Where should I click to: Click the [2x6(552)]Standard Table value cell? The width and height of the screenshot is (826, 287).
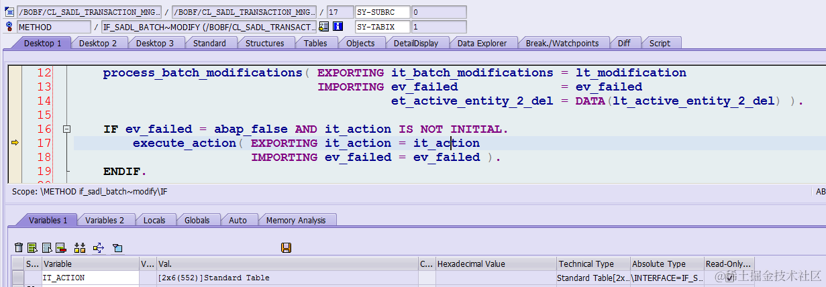(x=287, y=278)
